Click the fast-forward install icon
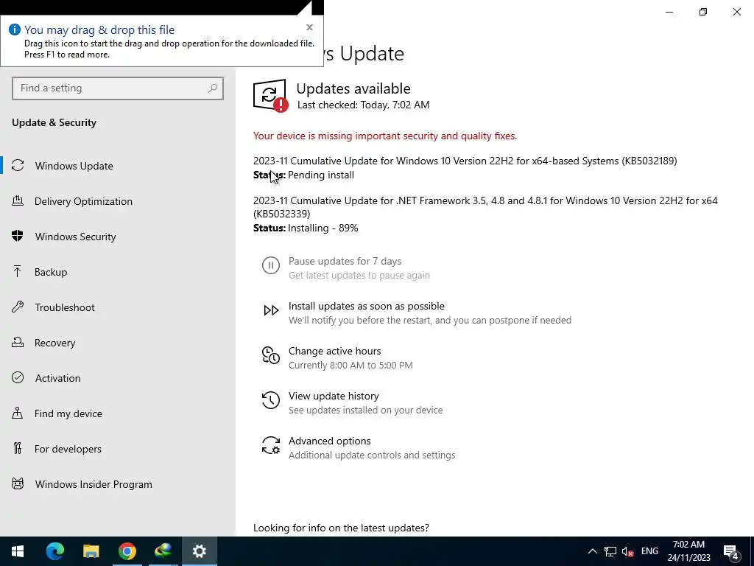Screen dimensions: 754x566 [x=271, y=310]
